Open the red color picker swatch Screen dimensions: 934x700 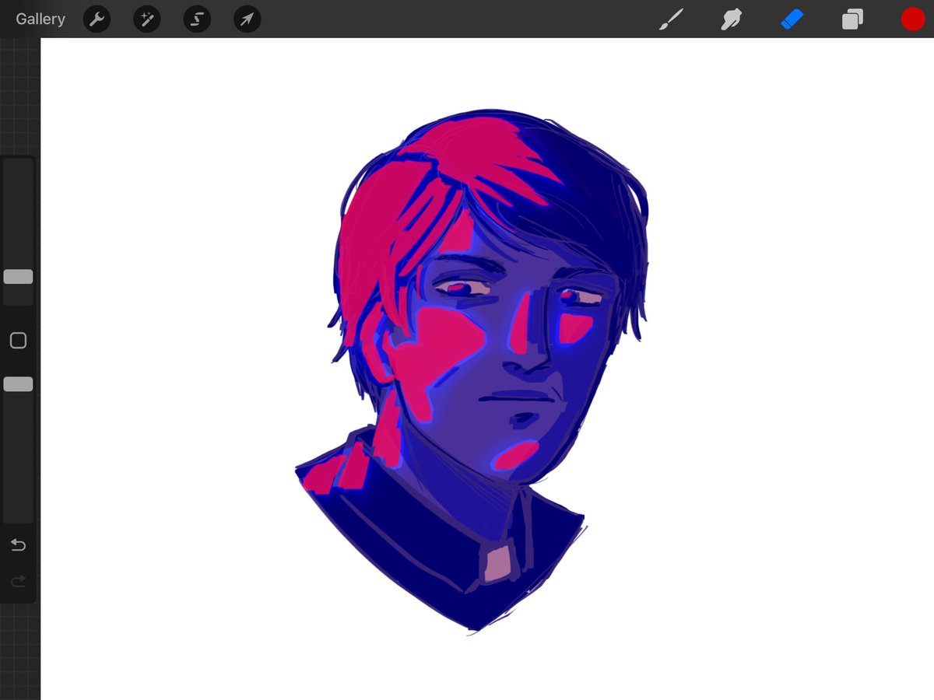[913, 19]
